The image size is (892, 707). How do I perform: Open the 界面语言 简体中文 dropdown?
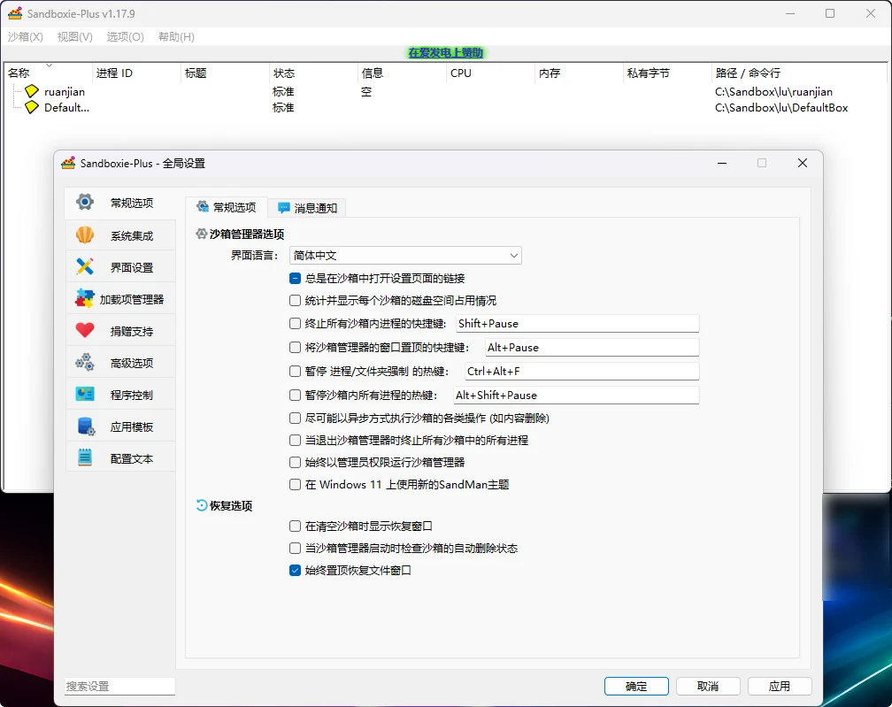pos(405,256)
